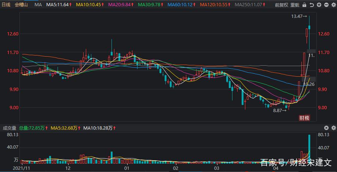Close the volume panel with X icon
This screenshot has height=172, width=337.
click(x=326, y=128)
